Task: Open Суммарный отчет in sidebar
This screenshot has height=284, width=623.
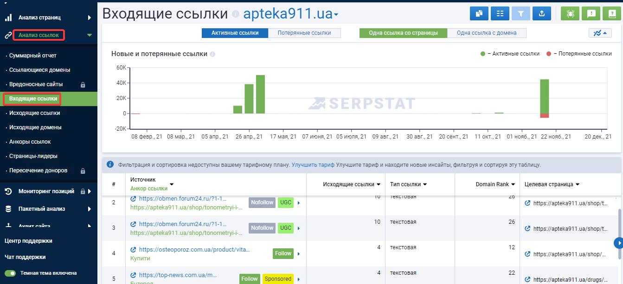Action: [x=33, y=56]
